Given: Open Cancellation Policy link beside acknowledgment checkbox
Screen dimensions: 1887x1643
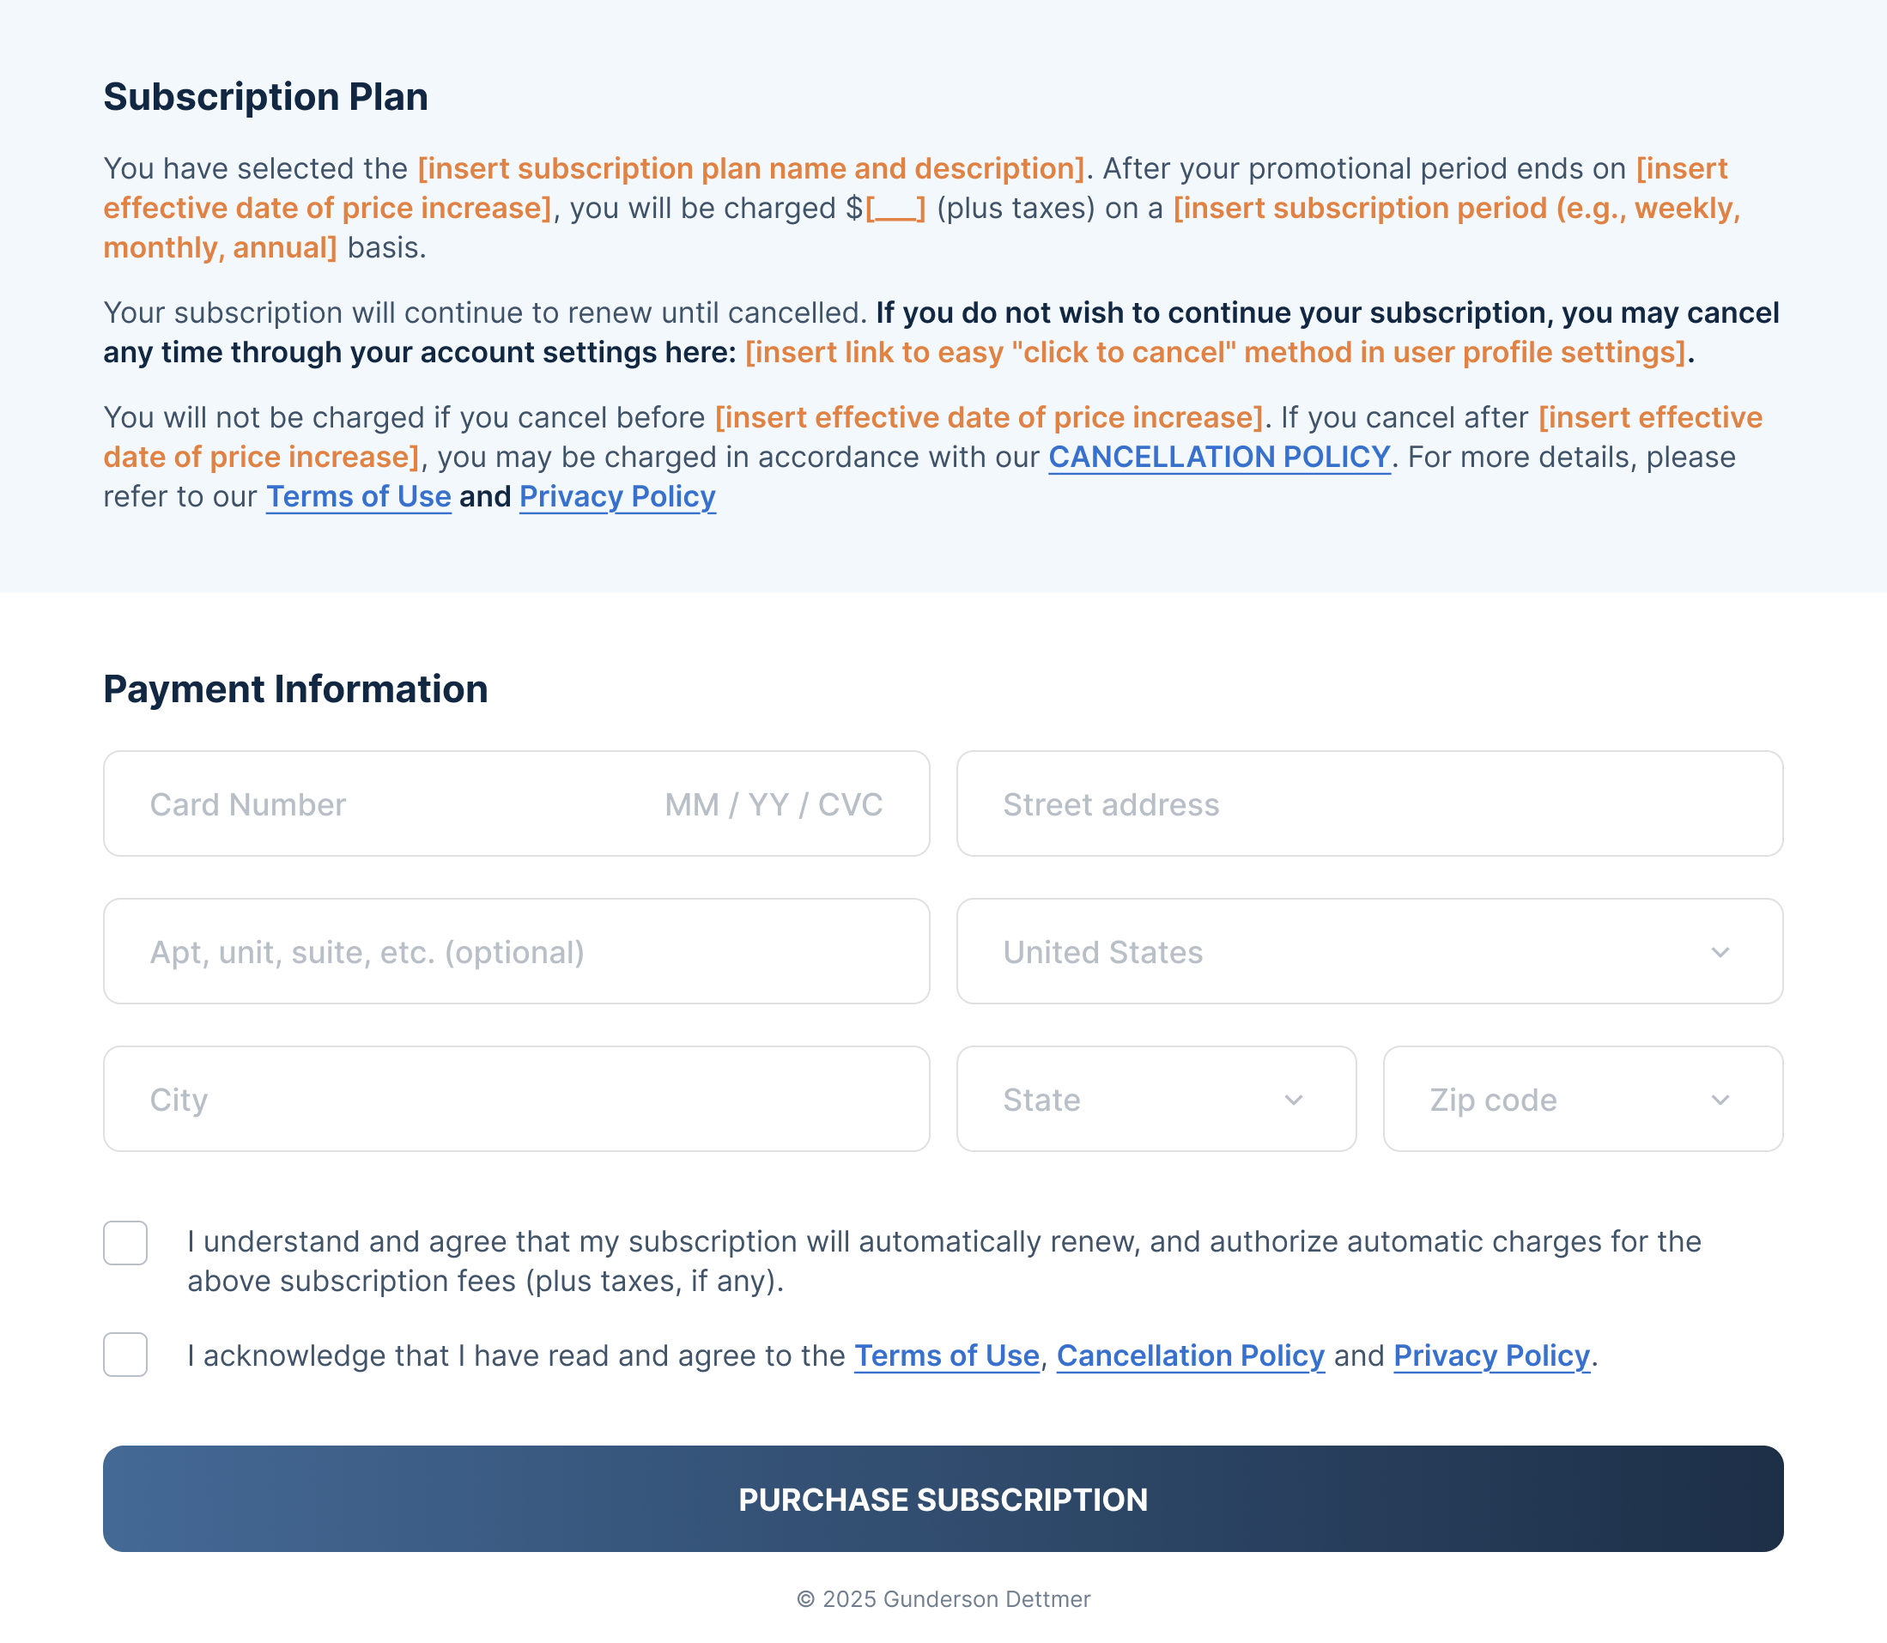Looking at the screenshot, I should click(1190, 1355).
